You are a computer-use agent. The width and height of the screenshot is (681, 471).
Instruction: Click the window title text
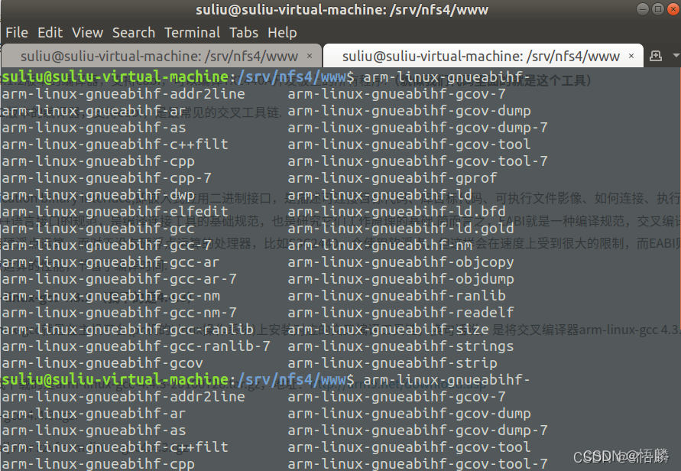[342, 10]
